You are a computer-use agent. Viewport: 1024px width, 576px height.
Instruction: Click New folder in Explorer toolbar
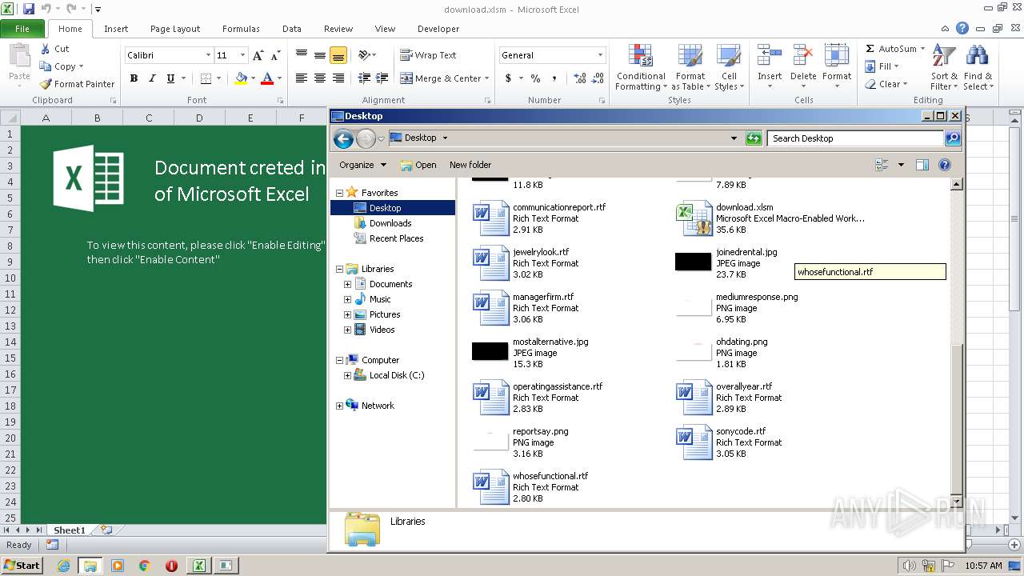point(470,165)
